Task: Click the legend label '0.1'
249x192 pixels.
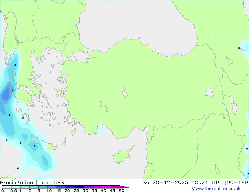Action: (x=4, y=190)
